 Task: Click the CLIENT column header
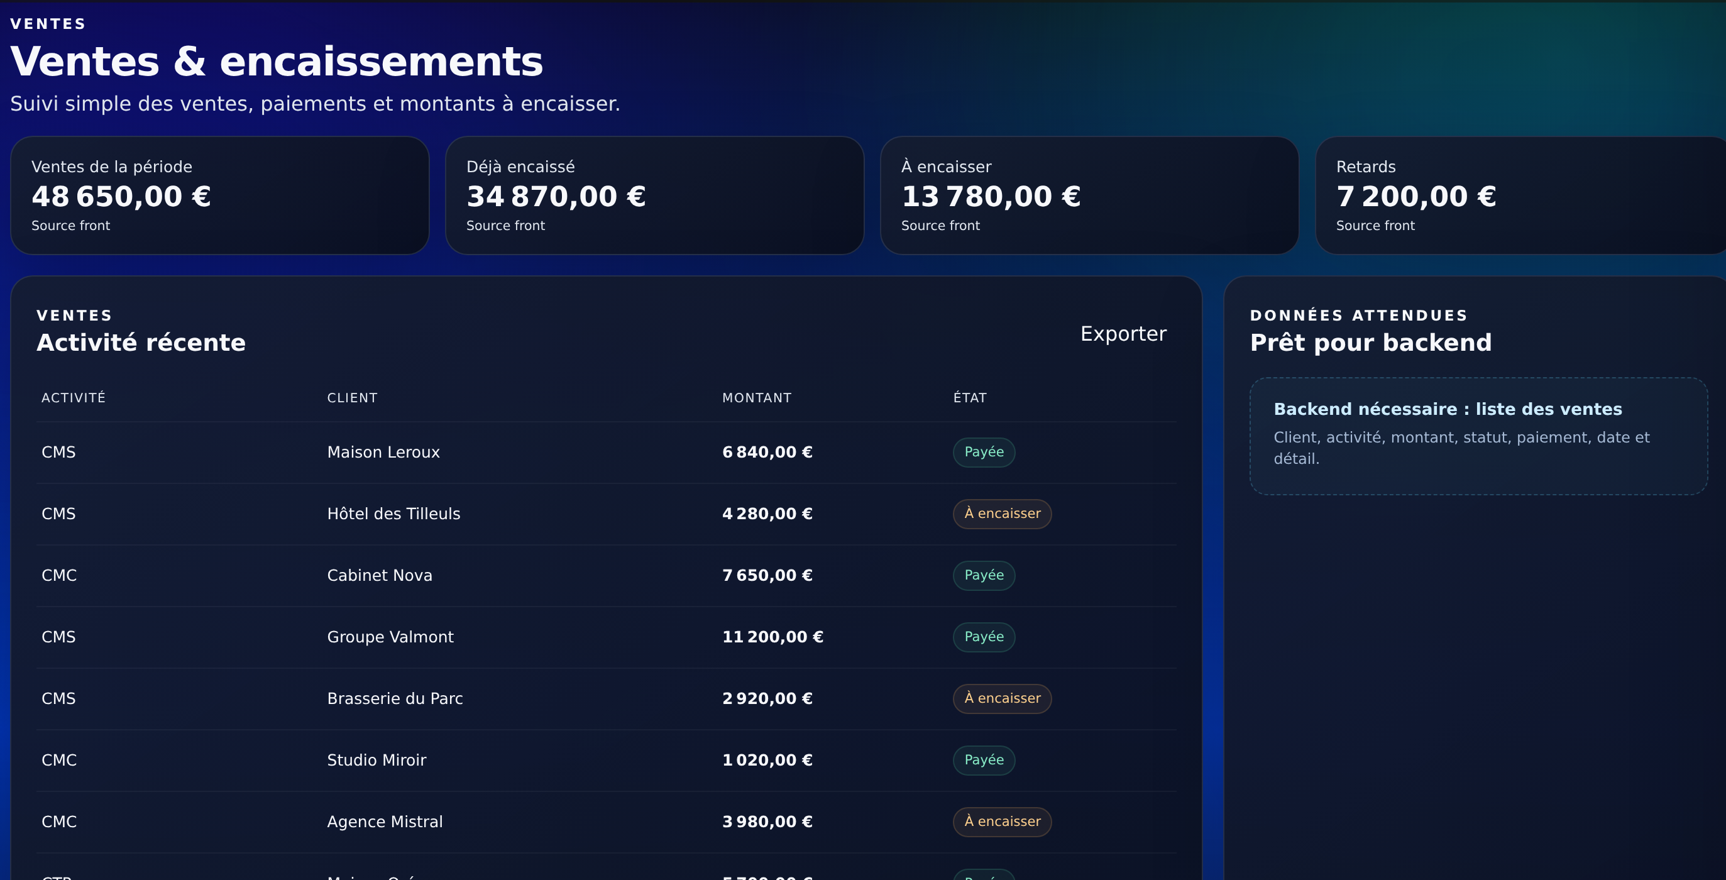(353, 398)
